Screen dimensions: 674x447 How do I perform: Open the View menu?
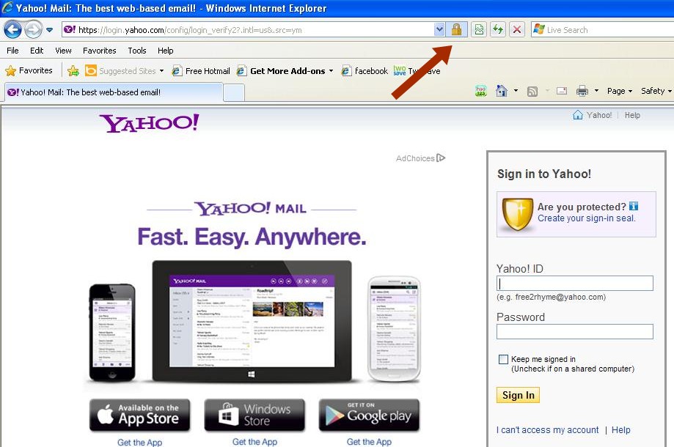point(63,51)
